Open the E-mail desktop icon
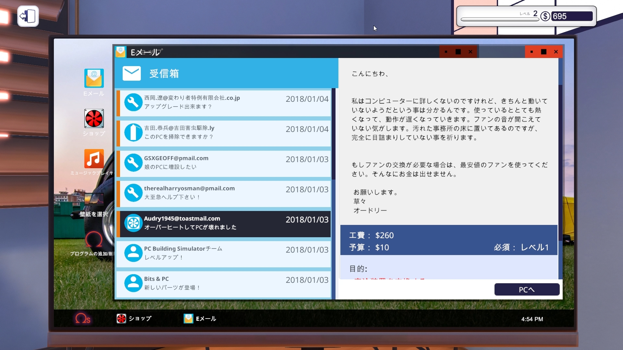Image resolution: width=623 pixels, height=350 pixels. click(94, 78)
